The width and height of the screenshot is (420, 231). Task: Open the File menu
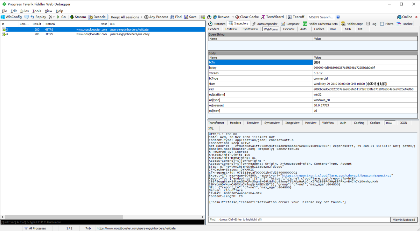pos(5,11)
